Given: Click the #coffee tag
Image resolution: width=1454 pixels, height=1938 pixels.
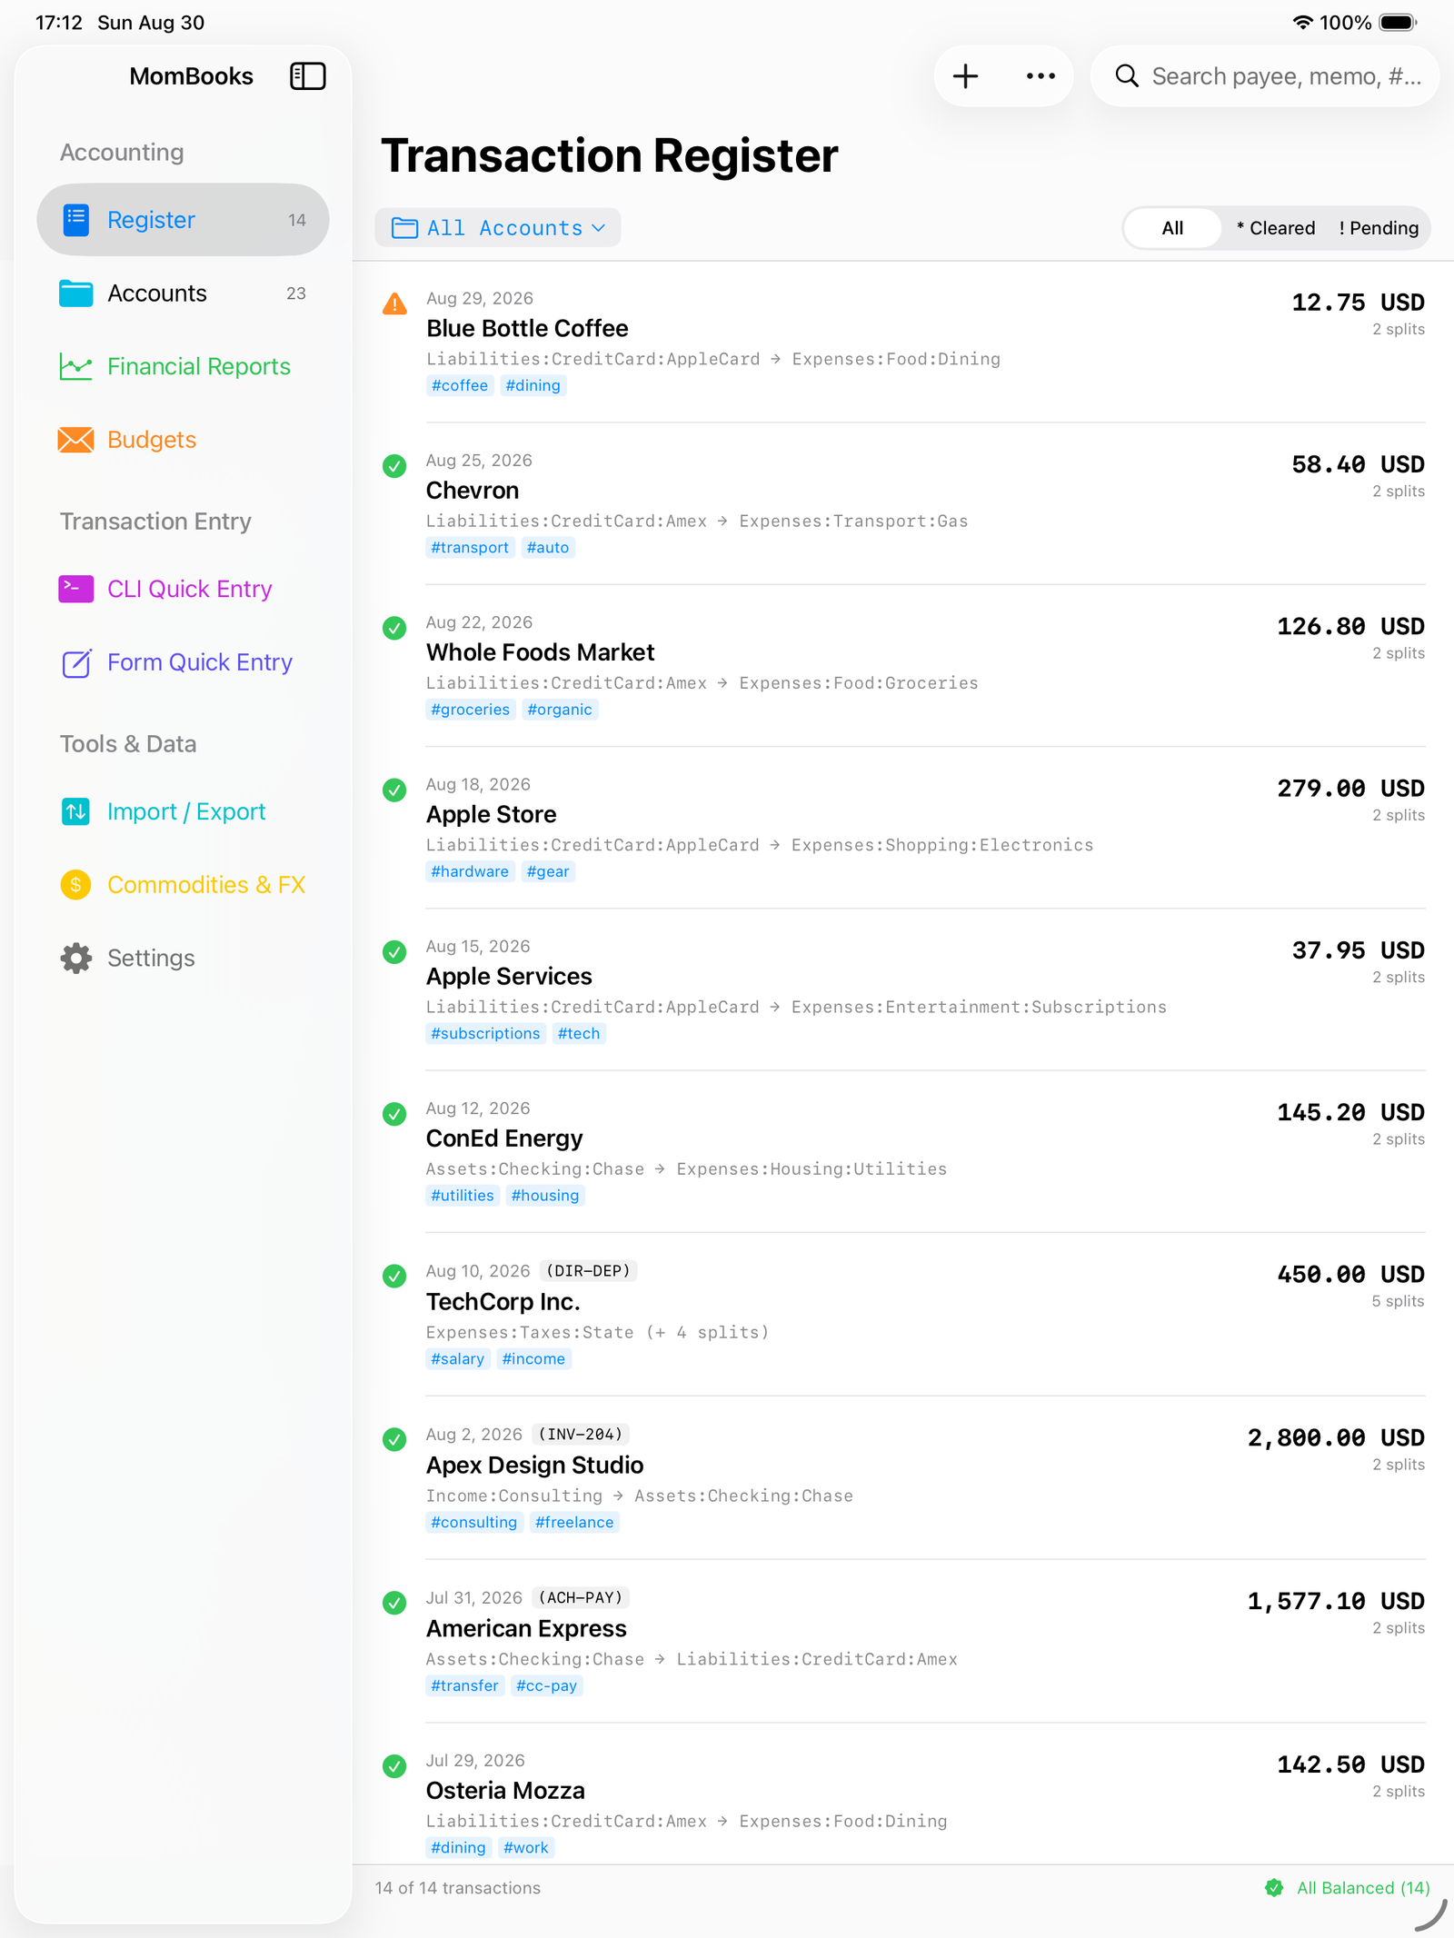Looking at the screenshot, I should click(x=460, y=385).
